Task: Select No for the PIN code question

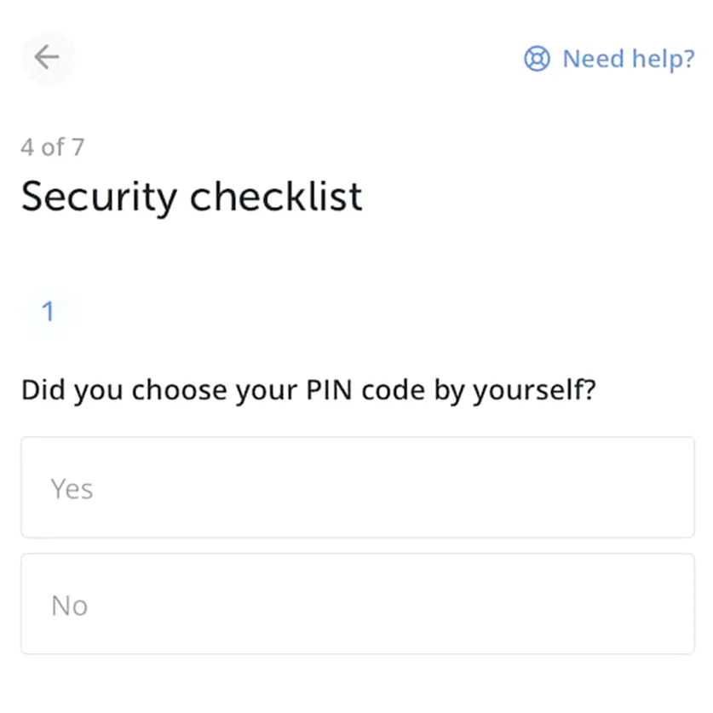Action: click(358, 604)
